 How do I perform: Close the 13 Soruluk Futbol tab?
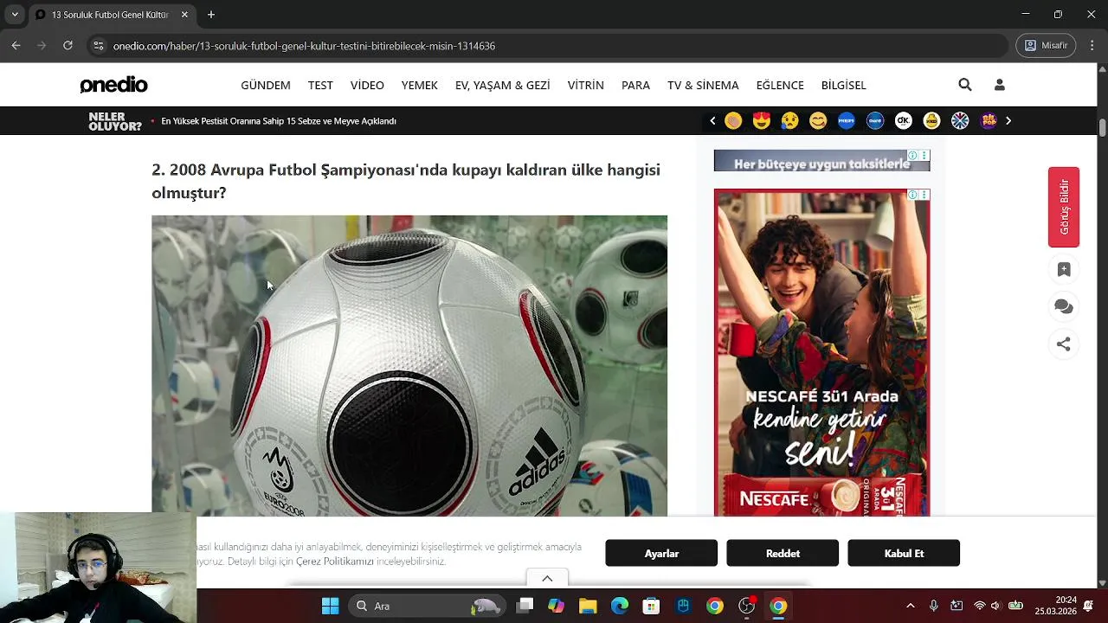coord(184,15)
